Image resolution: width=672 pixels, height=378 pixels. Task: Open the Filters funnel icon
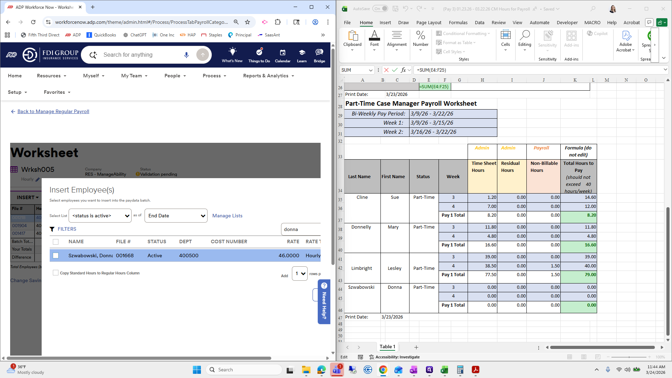52,229
